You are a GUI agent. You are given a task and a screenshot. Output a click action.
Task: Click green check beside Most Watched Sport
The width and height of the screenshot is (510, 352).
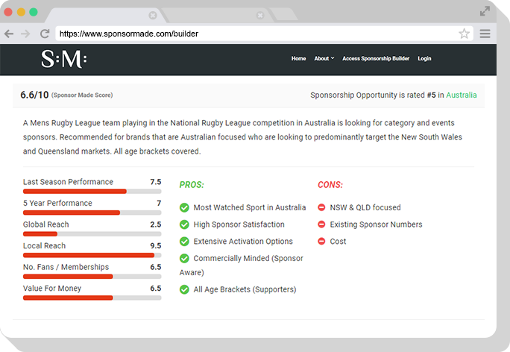184,207
